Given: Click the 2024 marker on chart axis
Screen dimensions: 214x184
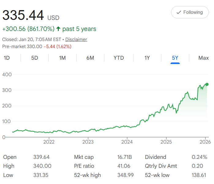Looking at the screenshot, I should coord(127,142).
